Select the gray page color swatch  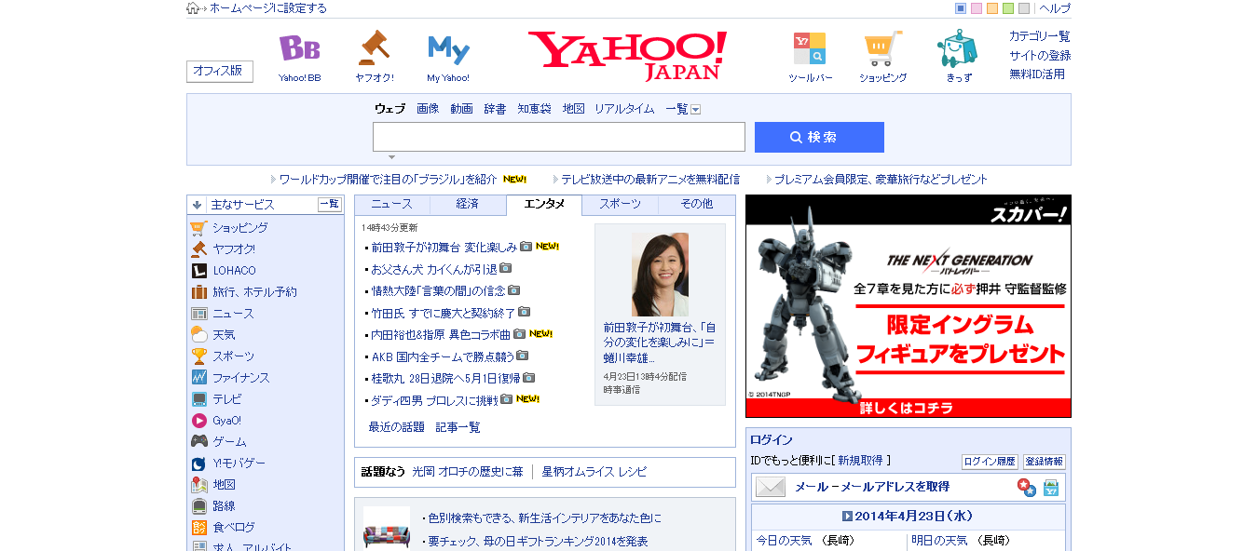(x=1024, y=8)
